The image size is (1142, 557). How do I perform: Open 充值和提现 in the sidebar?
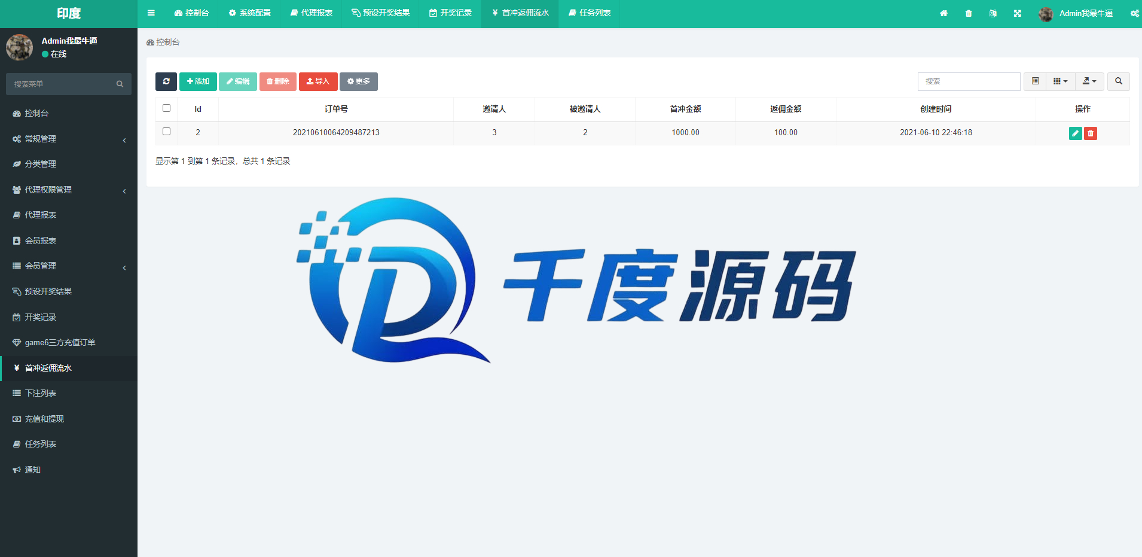(69, 419)
